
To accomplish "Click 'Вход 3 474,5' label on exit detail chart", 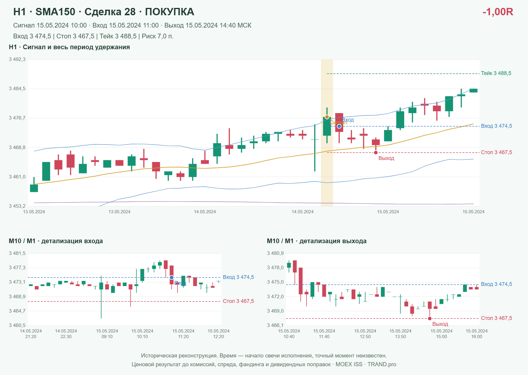I will 496,284.
